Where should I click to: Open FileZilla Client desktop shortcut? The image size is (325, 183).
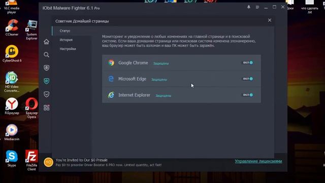click(x=31, y=160)
